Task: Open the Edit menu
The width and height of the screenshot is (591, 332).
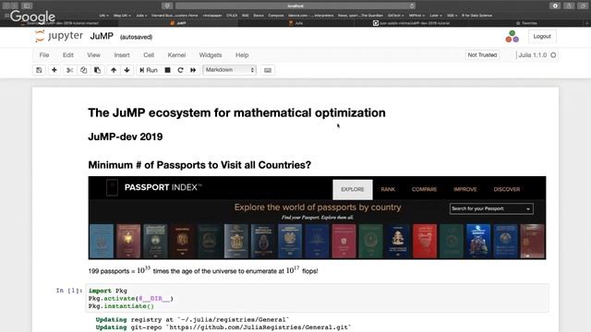Action: click(68, 55)
